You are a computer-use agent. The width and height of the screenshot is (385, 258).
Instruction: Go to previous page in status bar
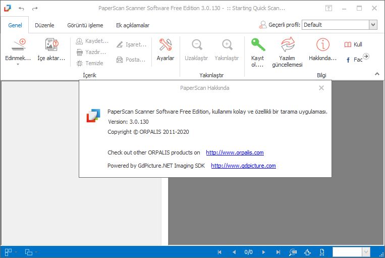pos(234,252)
